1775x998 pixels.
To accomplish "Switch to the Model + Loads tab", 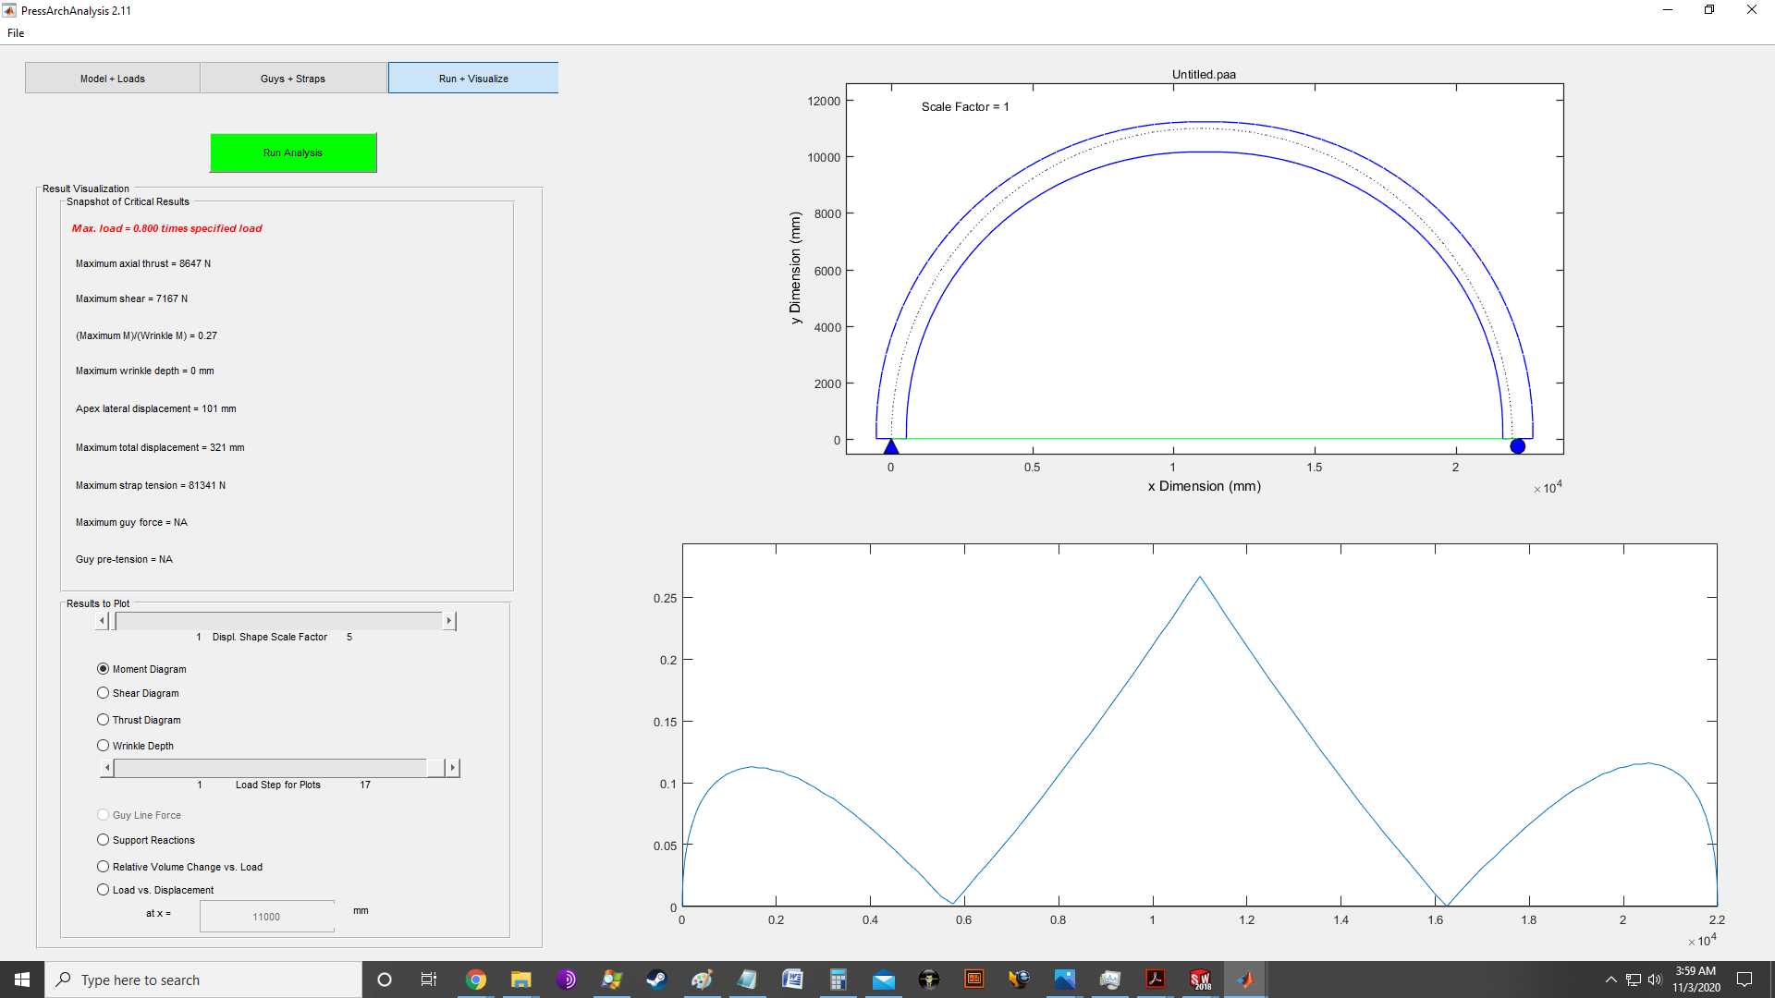I will (x=113, y=79).
